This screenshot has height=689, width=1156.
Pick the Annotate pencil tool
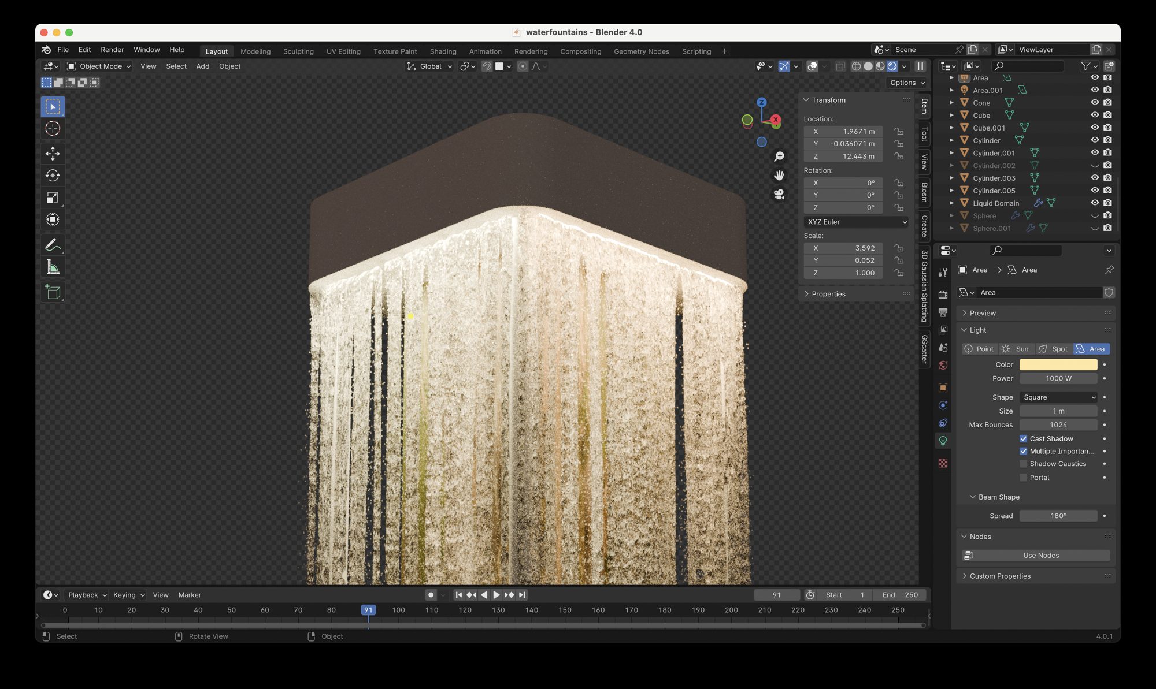pos(53,245)
